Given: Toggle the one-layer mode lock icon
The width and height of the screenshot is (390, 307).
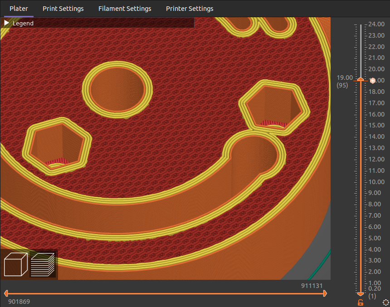Looking at the screenshot, I should (x=361, y=302).
